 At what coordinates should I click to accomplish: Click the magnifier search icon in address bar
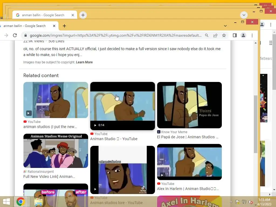click(x=207, y=35)
